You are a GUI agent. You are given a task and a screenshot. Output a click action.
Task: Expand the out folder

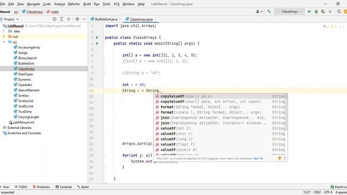pos(4,36)
